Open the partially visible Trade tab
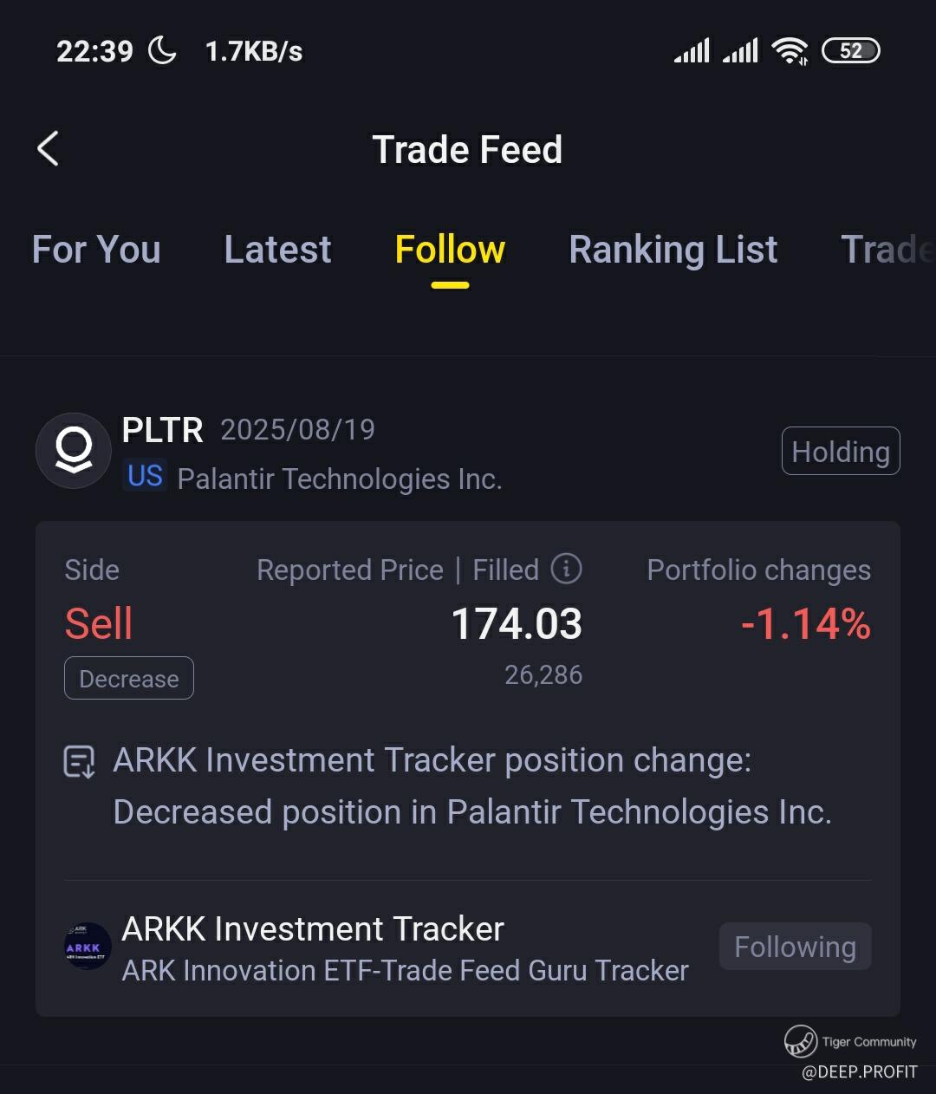This screenshot has width=936, height=1094. (x=886, y=250)
